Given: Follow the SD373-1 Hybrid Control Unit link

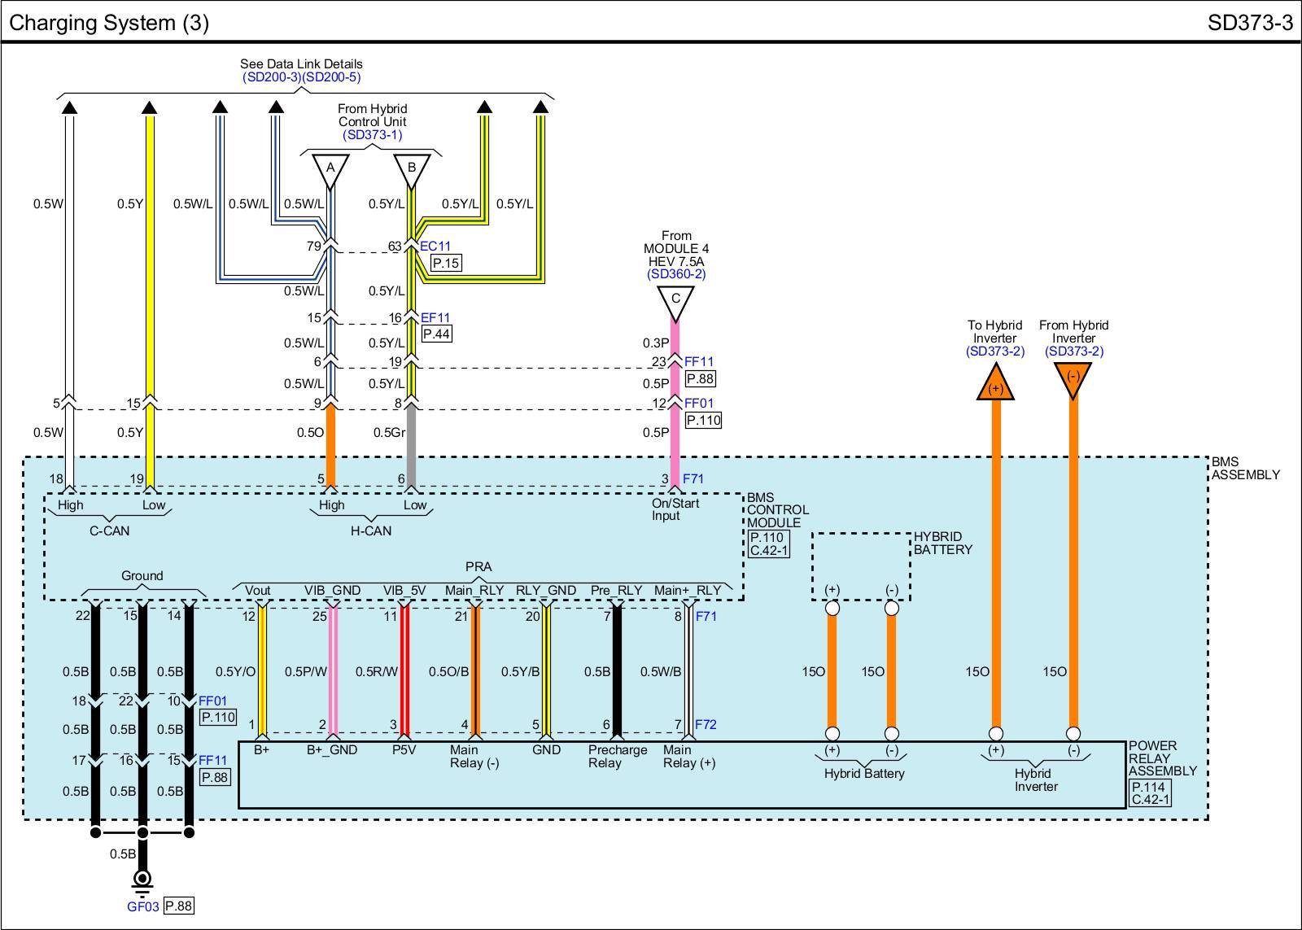Looking at the screenshot, I should [x=372, y=135].
